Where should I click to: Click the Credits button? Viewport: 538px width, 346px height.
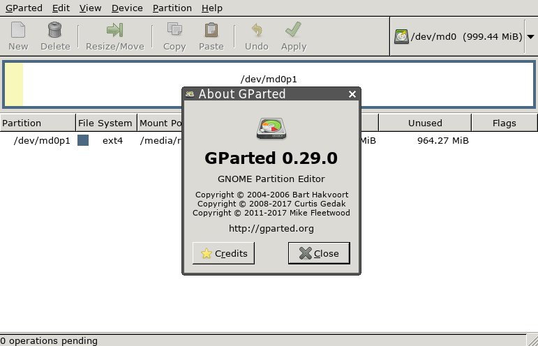[x=223, y=253]
